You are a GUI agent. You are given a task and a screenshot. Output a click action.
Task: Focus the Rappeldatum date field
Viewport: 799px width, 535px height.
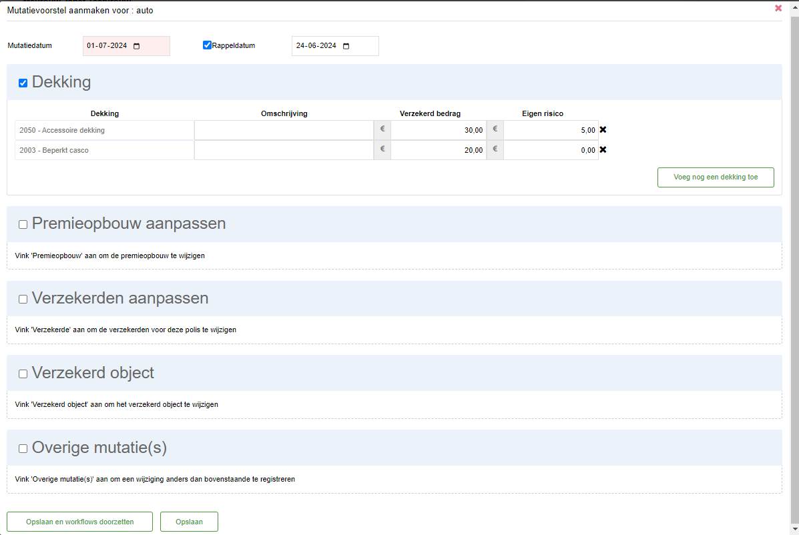click(x=335, y=46)
